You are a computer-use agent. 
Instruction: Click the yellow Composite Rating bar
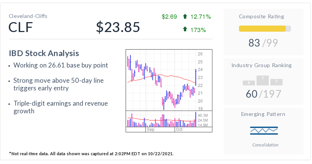[x=262, y=29]
